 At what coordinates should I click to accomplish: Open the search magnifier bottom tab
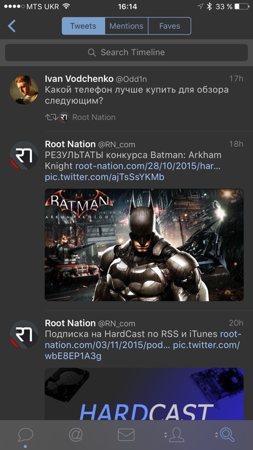(x=225, y=435)
